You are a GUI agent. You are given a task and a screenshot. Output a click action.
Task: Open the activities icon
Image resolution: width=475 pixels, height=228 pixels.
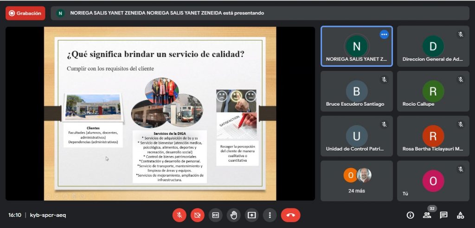coord(461,215)
